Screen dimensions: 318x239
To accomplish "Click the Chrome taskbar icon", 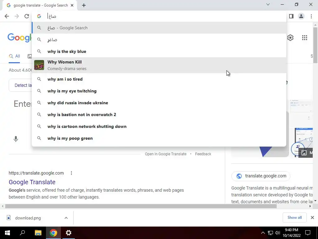I will (x=53, y=233).
